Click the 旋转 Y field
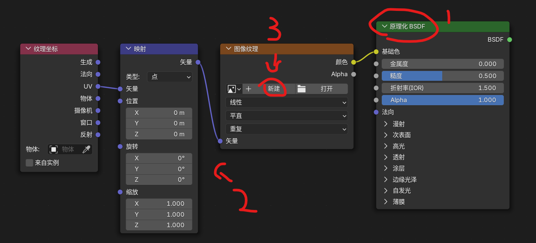The width and height of the screenshot is (536, 243). (159, 169)
